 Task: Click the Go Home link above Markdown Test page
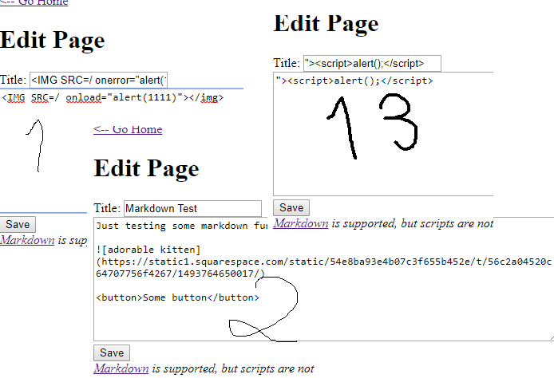128,129
